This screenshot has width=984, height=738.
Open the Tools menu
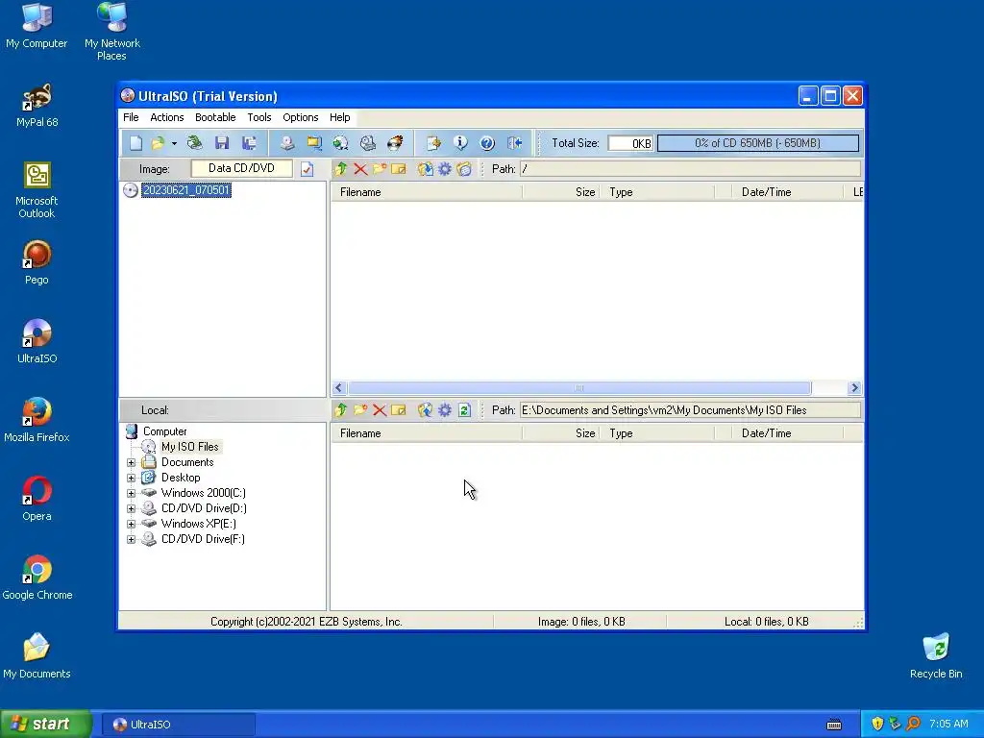click(x=259, y=117)
